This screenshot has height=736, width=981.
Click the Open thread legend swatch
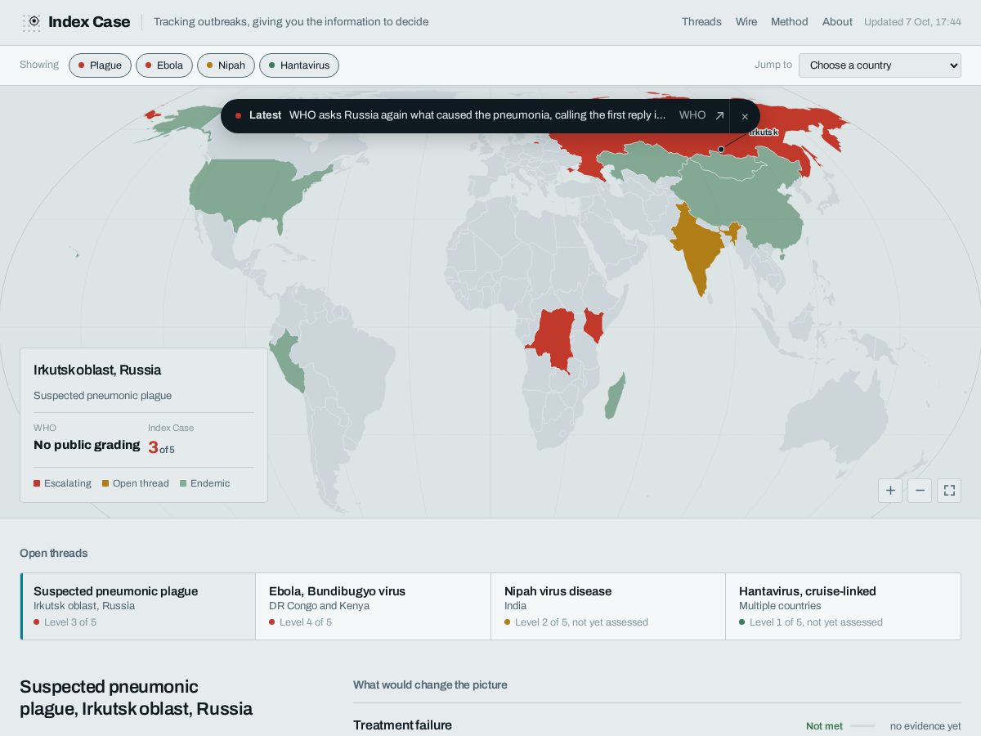pos(105,483)
